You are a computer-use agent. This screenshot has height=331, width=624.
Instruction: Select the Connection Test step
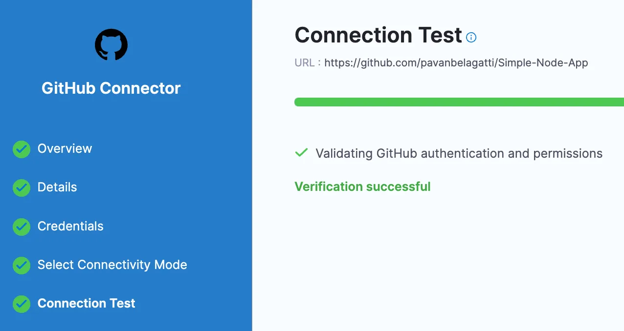point(86,304)
